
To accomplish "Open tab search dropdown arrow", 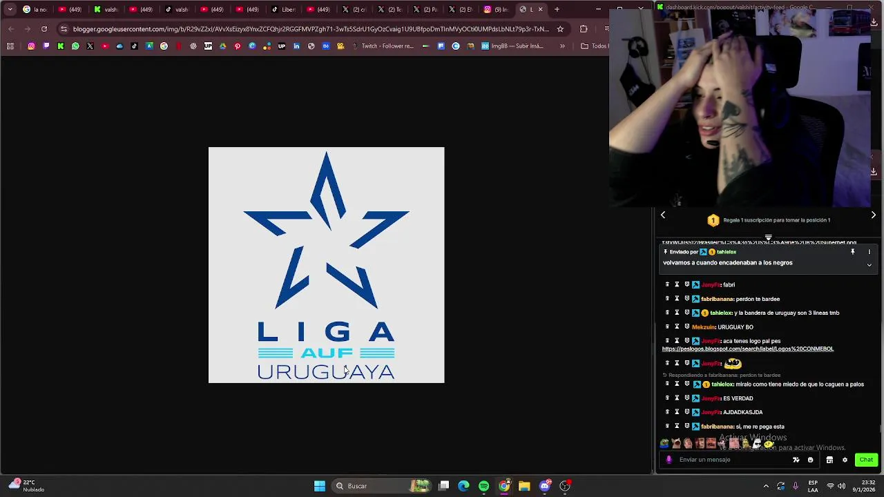I will coord(10,10).
